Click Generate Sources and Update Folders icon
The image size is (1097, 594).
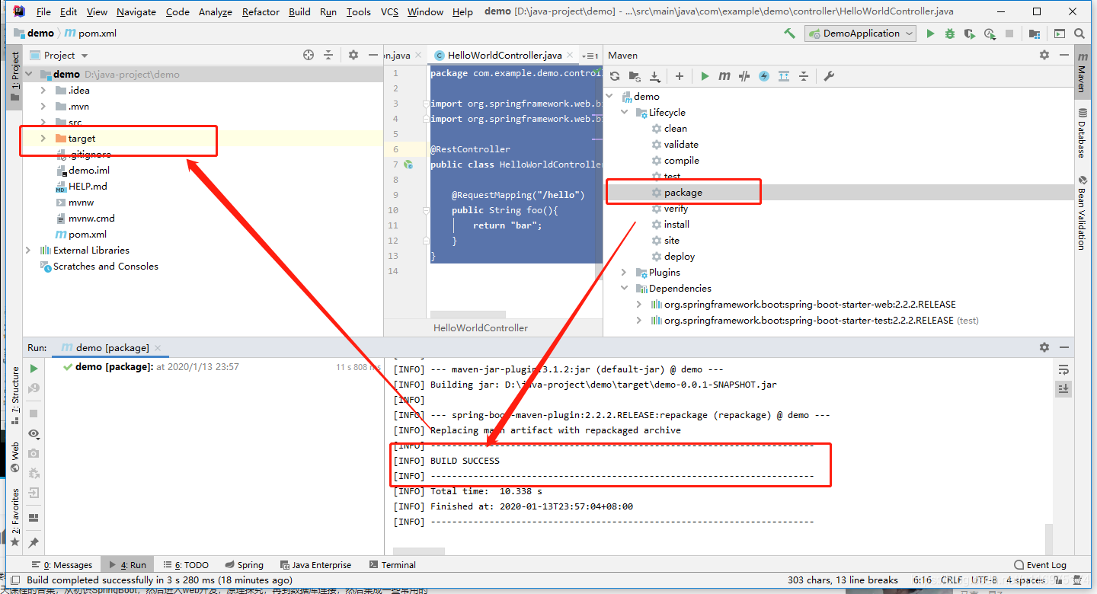(x=635, y=76)
